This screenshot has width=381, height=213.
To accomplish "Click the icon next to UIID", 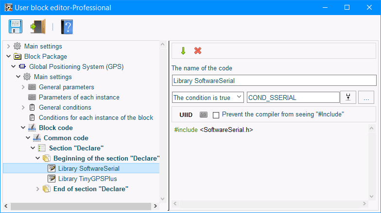I will point(204,115).
